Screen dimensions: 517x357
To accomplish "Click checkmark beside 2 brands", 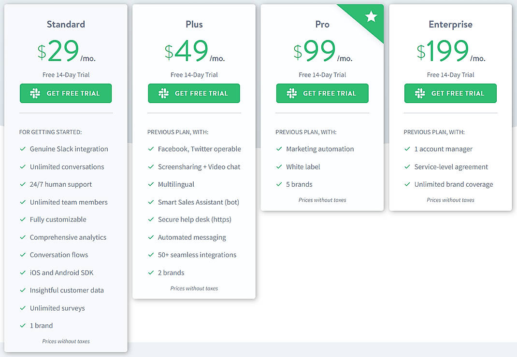I will (151, 273).
